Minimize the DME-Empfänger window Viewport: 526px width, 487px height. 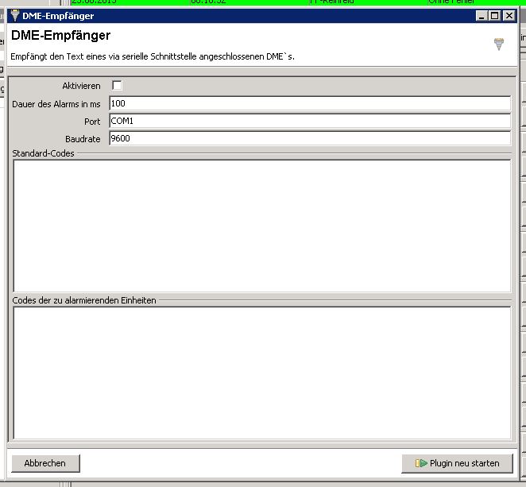click(x=482, y=15)
